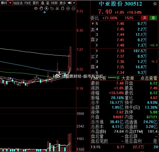The width and height of the screenshot is (159, 152).
Task: Click the blue diamond marker above chart
Action: tap(44, 12)
